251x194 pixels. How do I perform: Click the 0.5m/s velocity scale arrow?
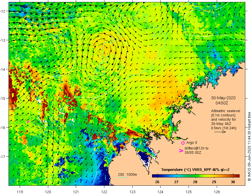click(220, 132)
